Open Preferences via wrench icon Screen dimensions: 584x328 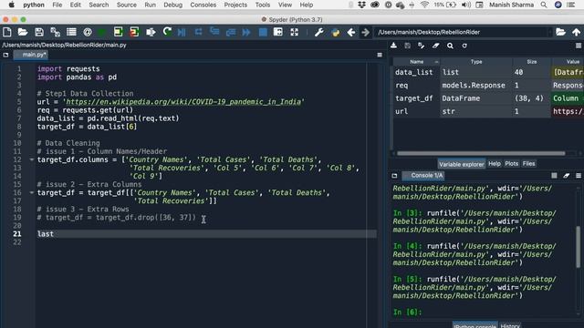[319, 33]
